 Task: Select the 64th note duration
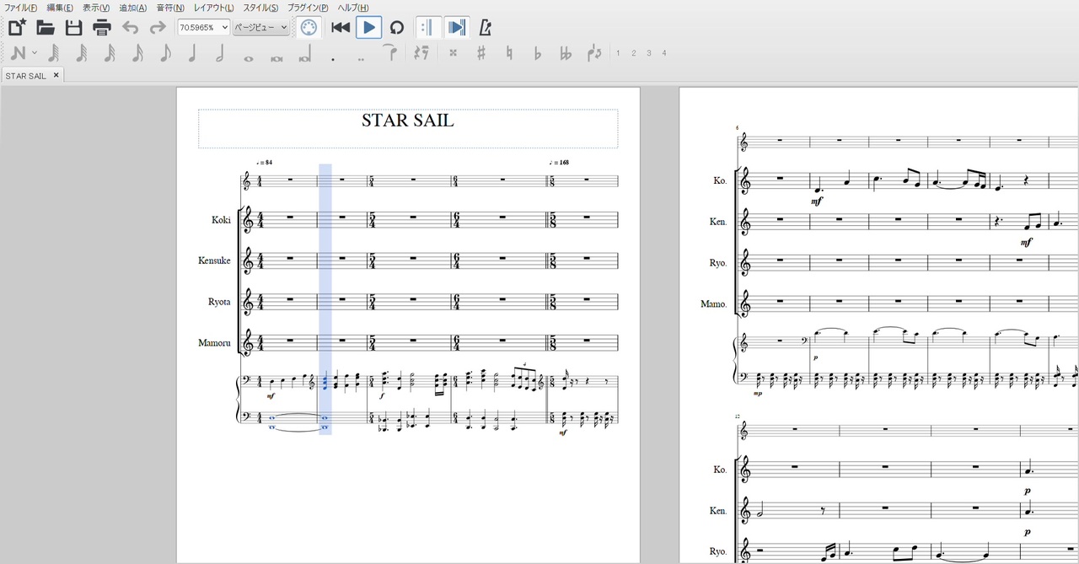point(82,53)
